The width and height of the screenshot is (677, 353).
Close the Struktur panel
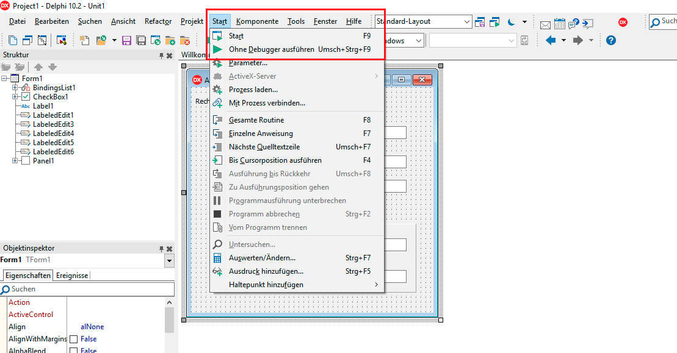[x=169, y=55]
